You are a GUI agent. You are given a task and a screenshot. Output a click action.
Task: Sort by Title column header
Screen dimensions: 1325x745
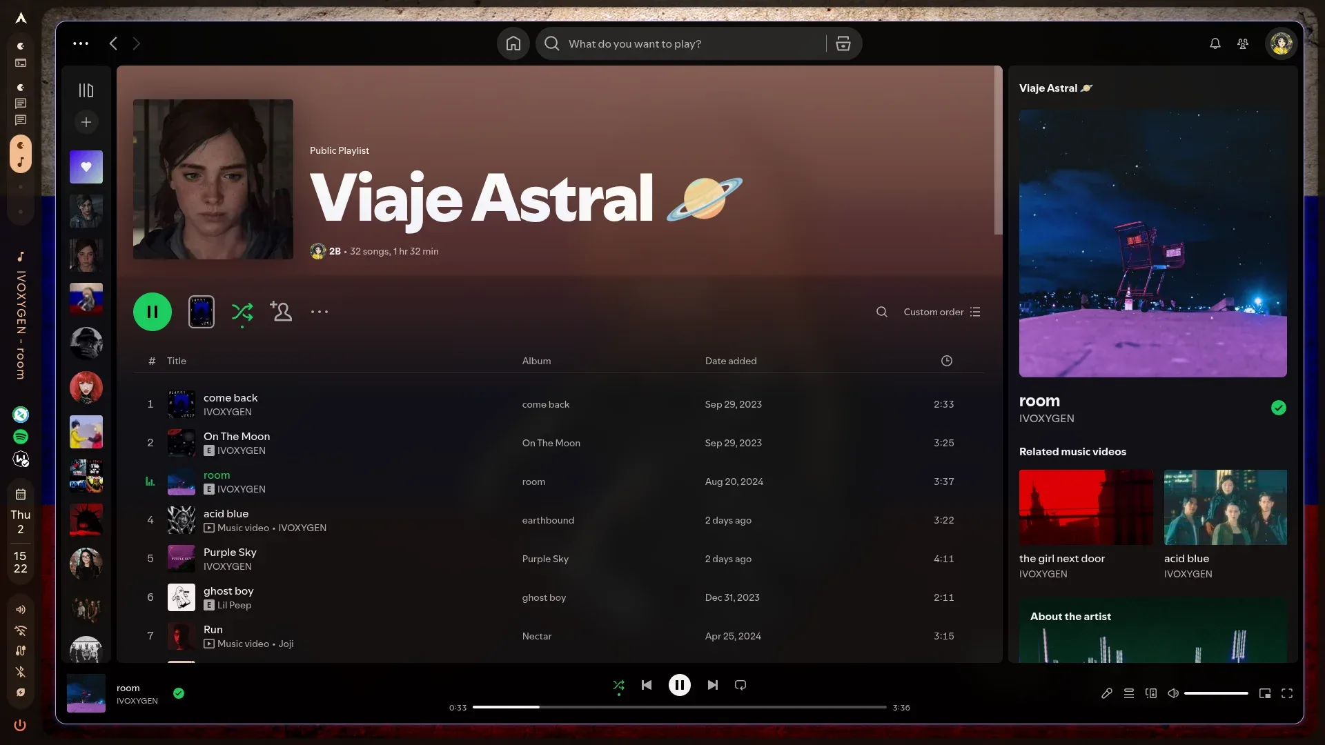[x=177, y=361]
